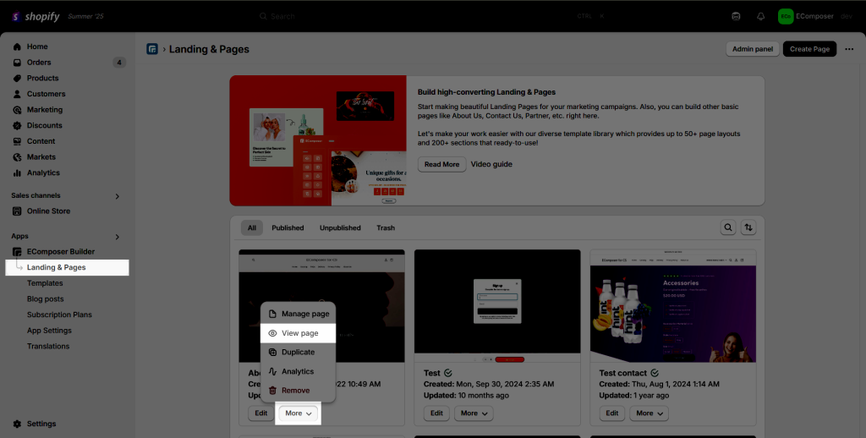Click the EComposer breadcrumb icon
866x438 pixels.
point(152,49)
